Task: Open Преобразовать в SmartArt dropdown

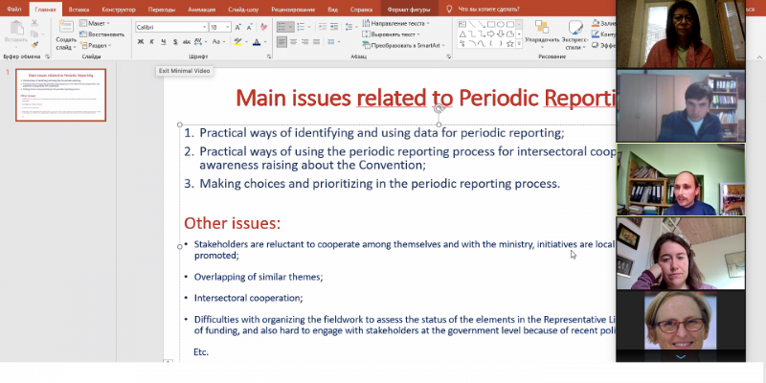Action: pos(403,45)
